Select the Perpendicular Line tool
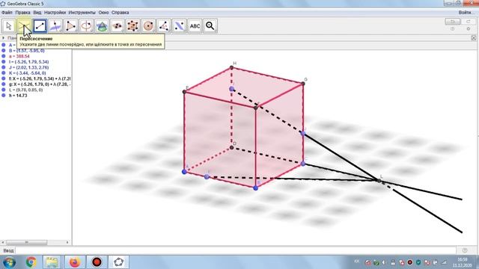This screenshot has height=269, width=479. (55, 26)
